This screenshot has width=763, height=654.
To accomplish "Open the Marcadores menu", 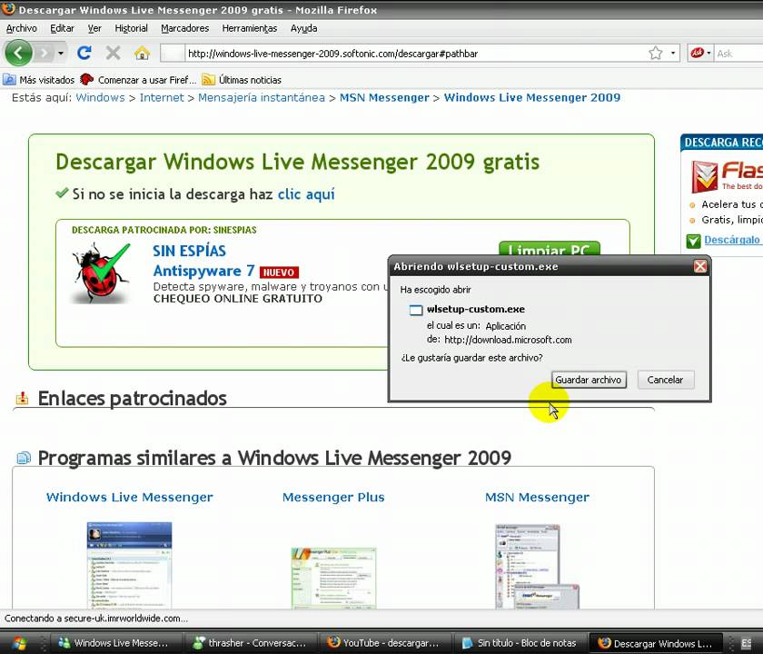I will (185, 28).
